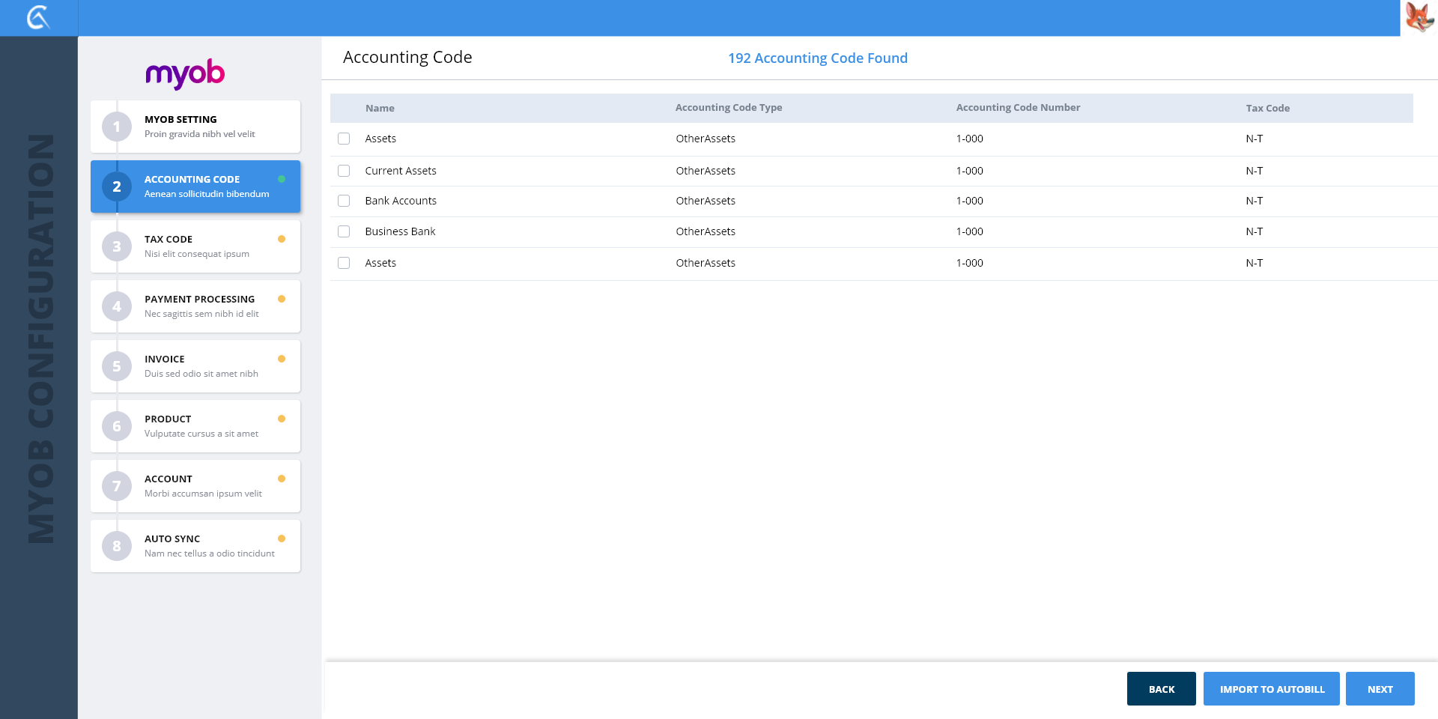The image size is (1438, 719).
Task: Click the step 5 circle for Invoice
Action: pyautogui.click(x=117, y=366)
